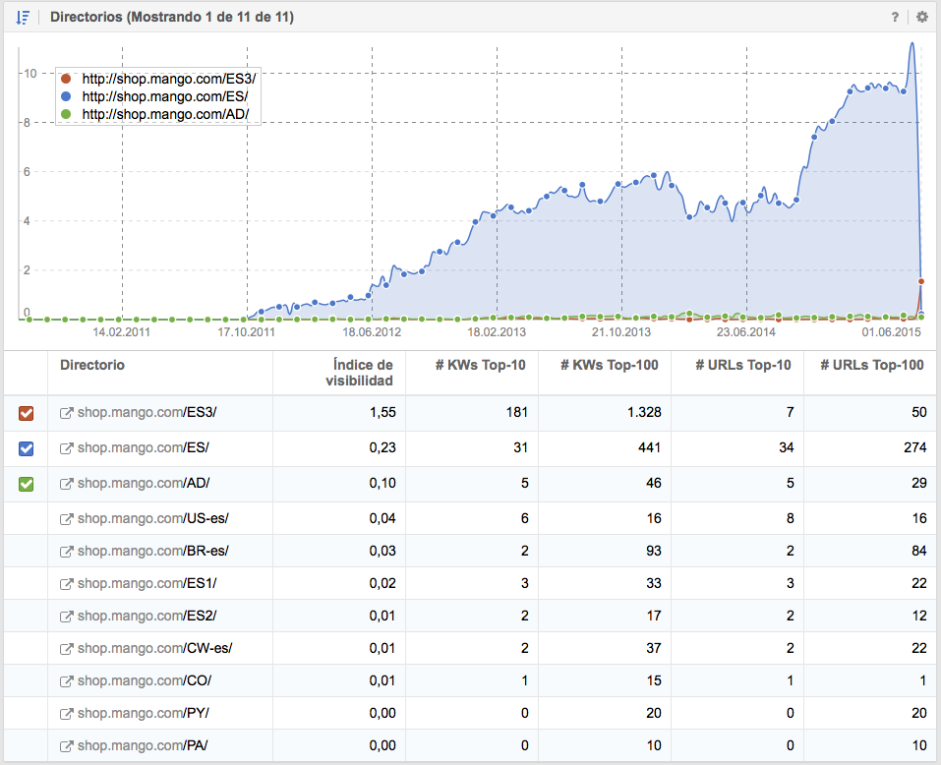Image resolution: width=941 pixels, height=765 pixels.
Task: Open the help question mark icon
Action: click(895, 17)
